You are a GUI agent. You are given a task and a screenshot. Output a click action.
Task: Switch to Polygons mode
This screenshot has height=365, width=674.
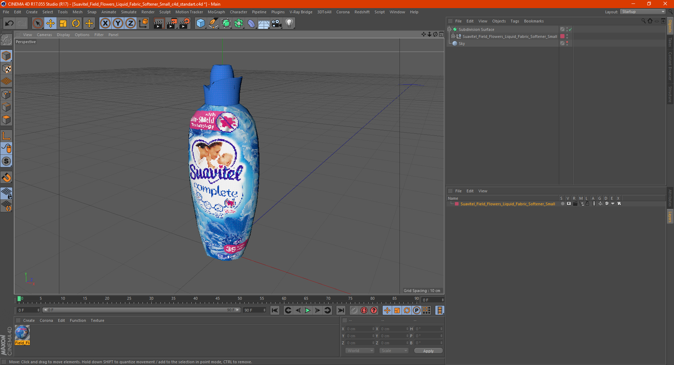pos(6,120)
